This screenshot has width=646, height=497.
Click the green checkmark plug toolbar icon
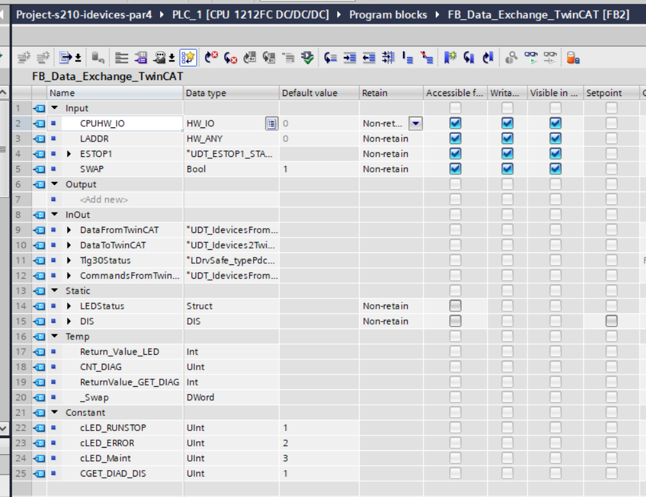(308, 58)
